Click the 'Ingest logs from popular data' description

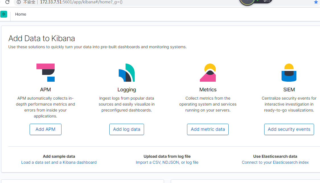tap(127, 104)
